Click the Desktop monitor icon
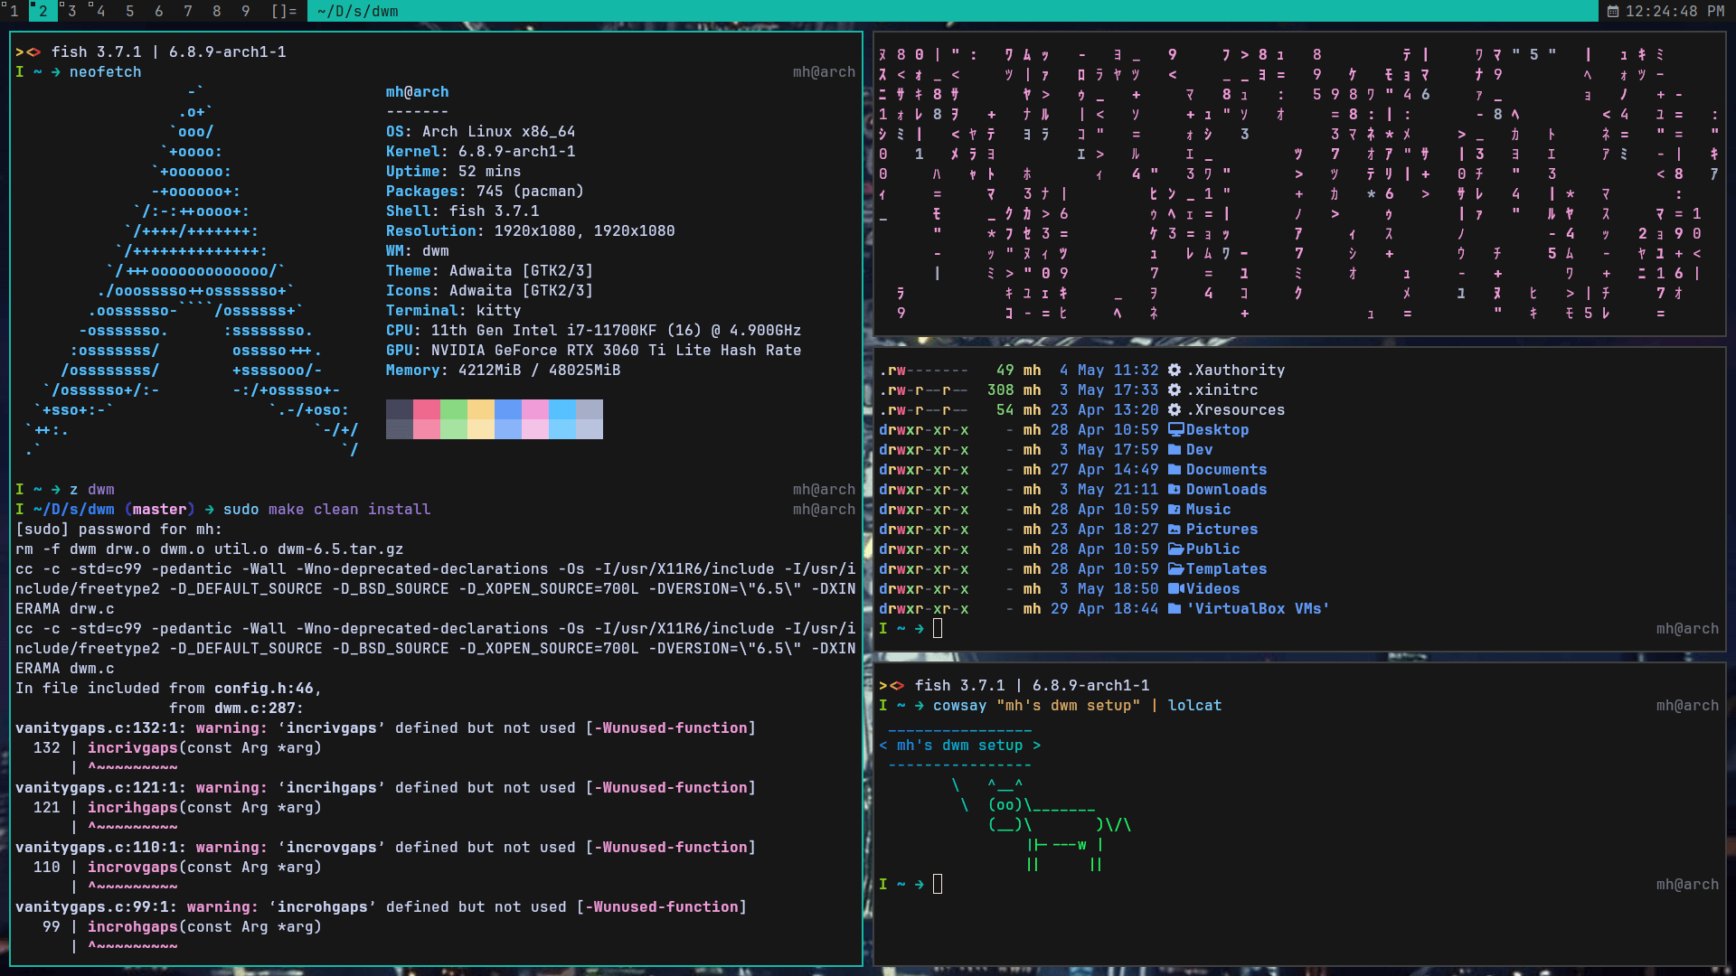 [1175, 429]
